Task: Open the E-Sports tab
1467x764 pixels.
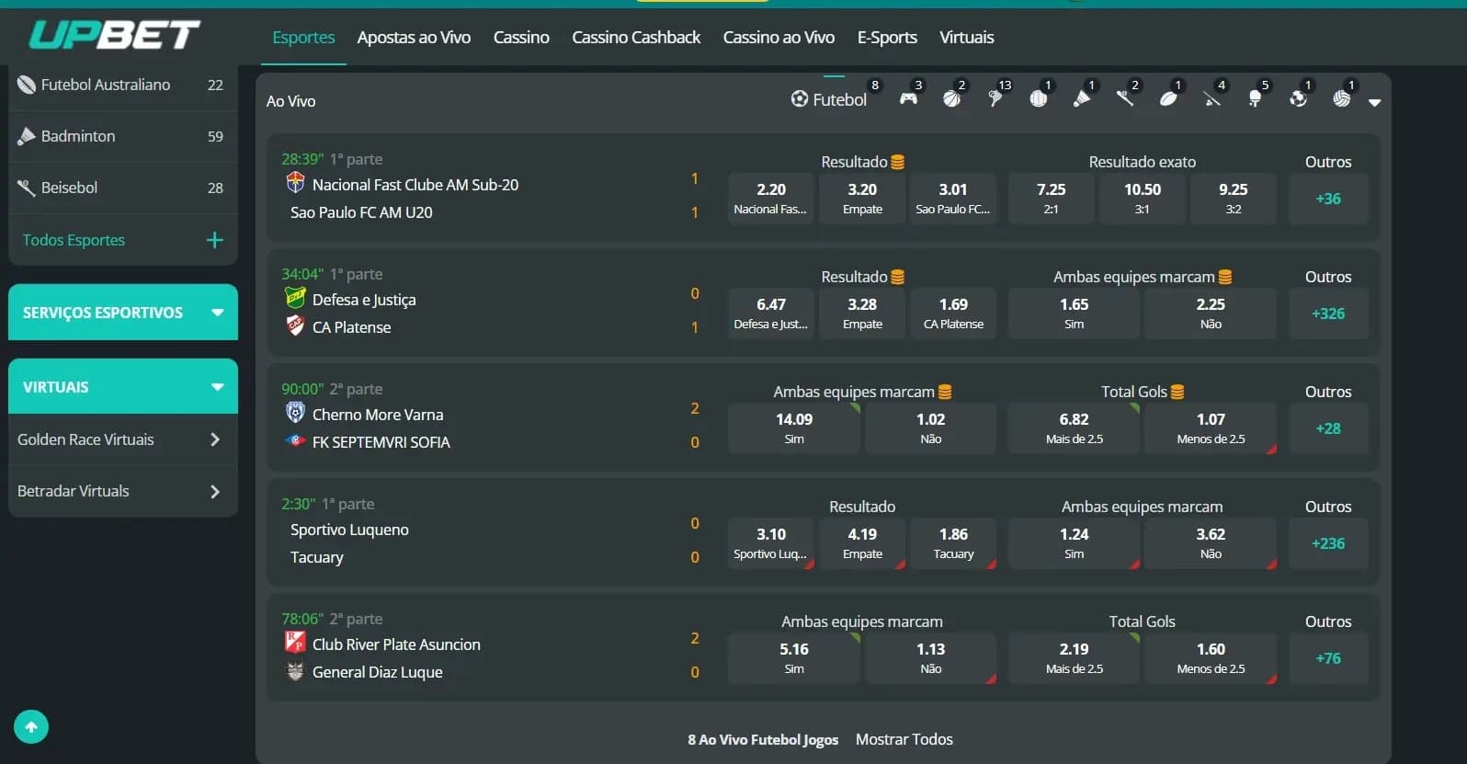Action: click(887, 37)
